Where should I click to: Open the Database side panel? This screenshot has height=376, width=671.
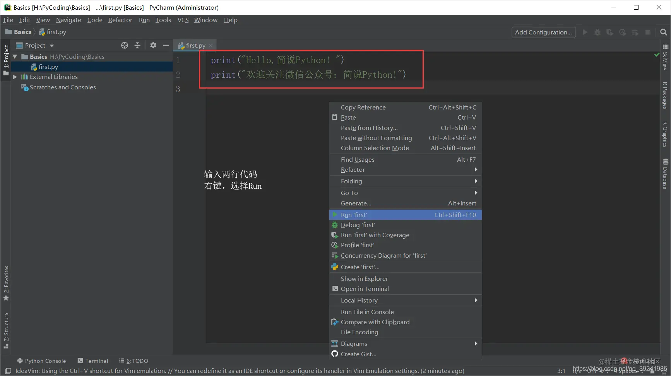coord(665,174)
